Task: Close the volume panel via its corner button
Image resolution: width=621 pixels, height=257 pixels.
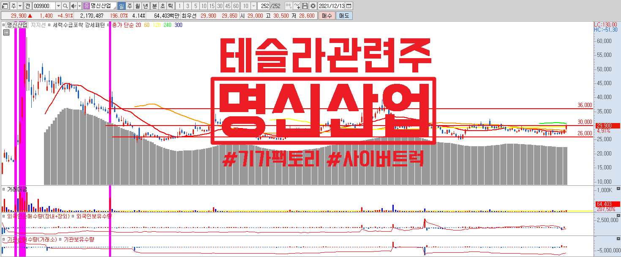Action: click(x=619, y=188)
